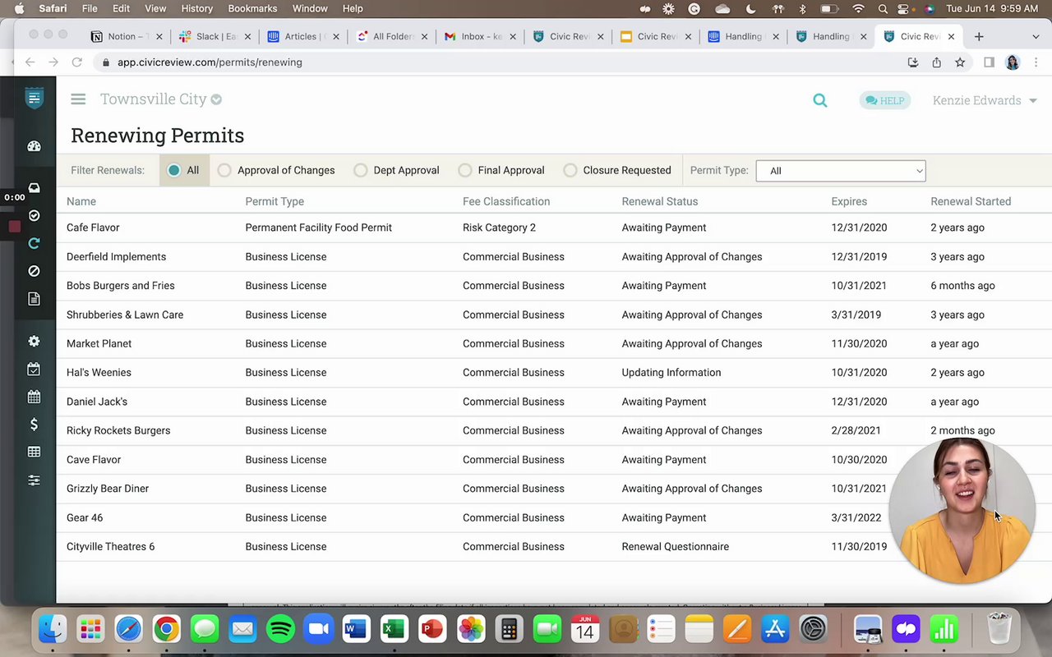Sort by the Fee Classification column header
The image size is (1052, 657).
[506, 201]
